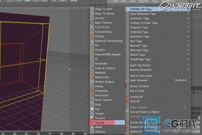The image size is (202, 135).
Task: Click the WWW tag icon
Action: tap(92, 127)
